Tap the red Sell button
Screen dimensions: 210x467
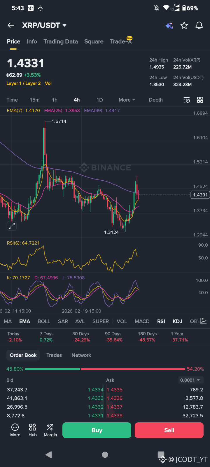[x=169, y=430]
